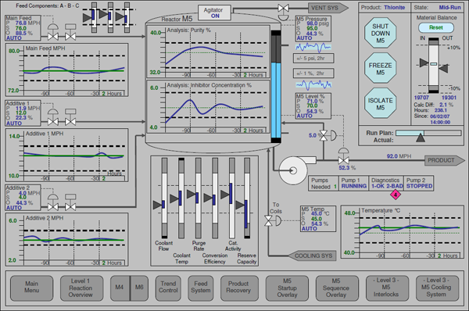
Task: Click the Main Feed MPH trend chart
Action: (x=67, y=70)
